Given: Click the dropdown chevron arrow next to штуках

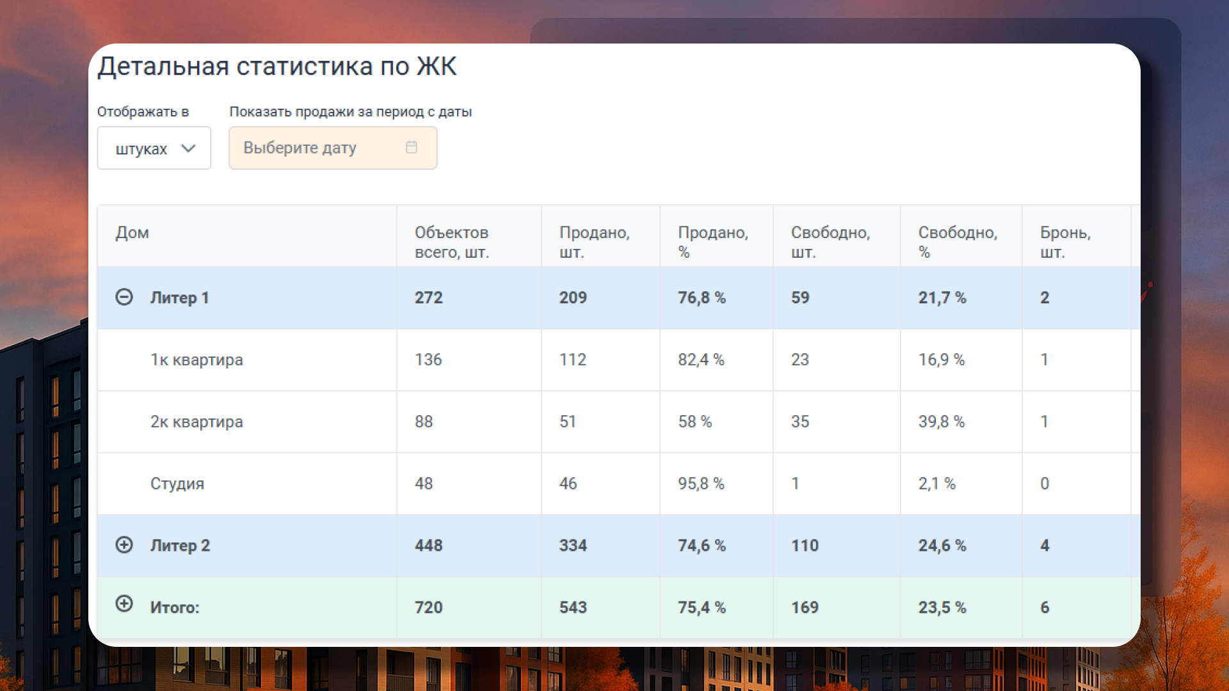Looking at the screenshot, I should (x=188, y=148).
